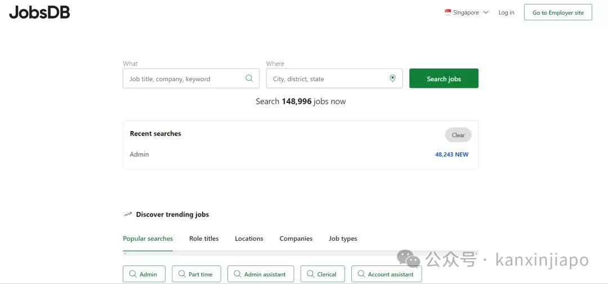Expand the Singapore country dropdown chevron
This screenshot has width=608, height=284.
(486, 12)
